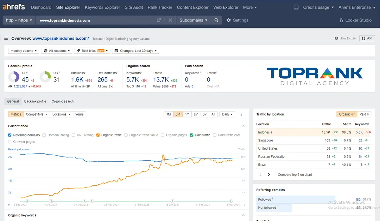The image size is (380, 221).
Task: Collapse the Organic keywords section chevron
Action: click(243, 215)
